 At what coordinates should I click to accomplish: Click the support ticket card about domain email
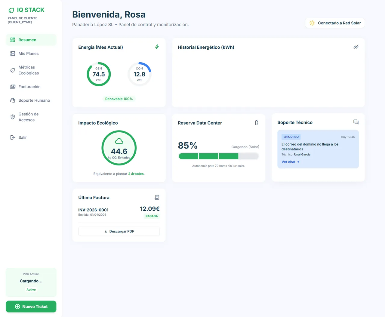318,149
